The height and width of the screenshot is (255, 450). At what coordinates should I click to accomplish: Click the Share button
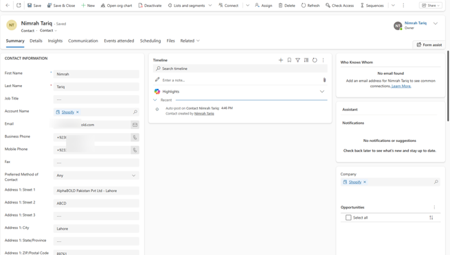click(x=431, y=5)
